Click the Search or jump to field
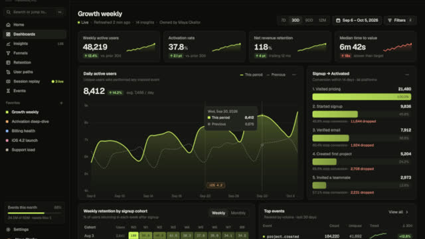425x239 pixels. (x=35, y=12)
